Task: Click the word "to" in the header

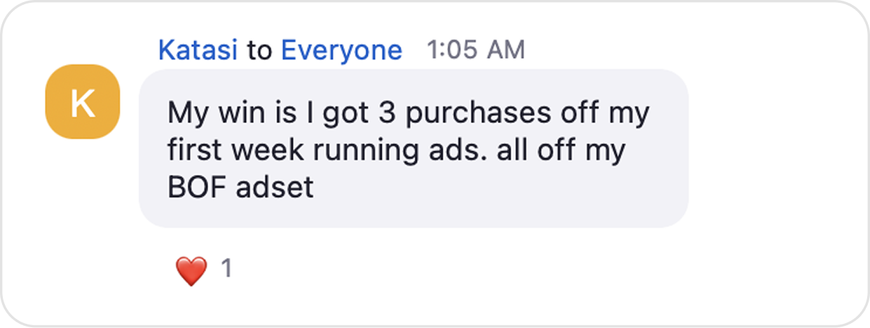Action: coord(259,50)
